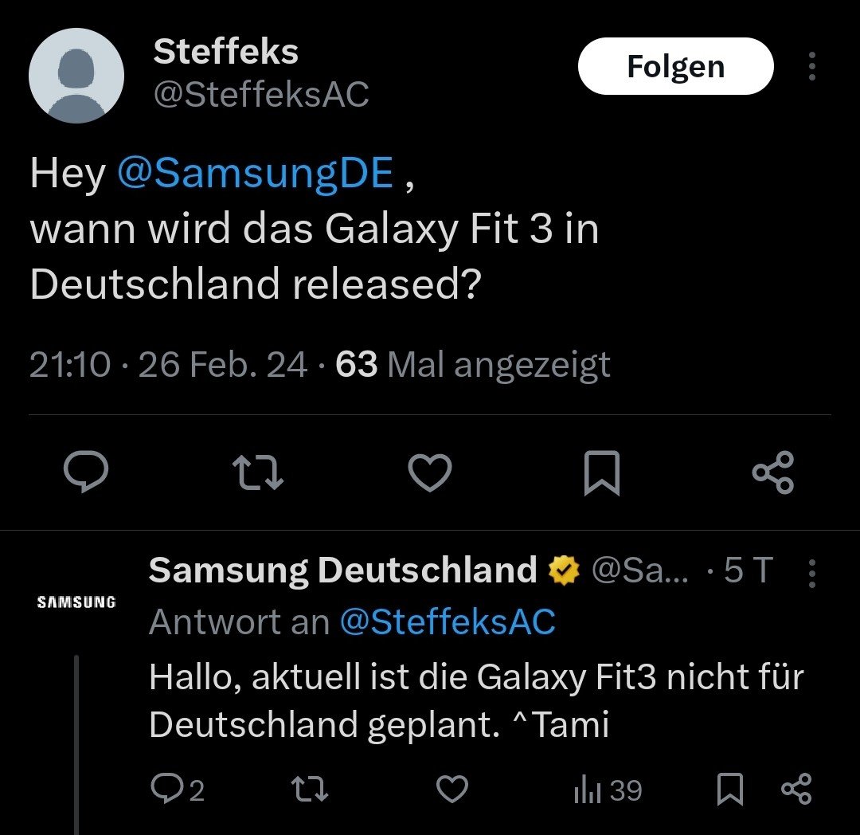Open more options for Steffeks tweet

[811, 67]
